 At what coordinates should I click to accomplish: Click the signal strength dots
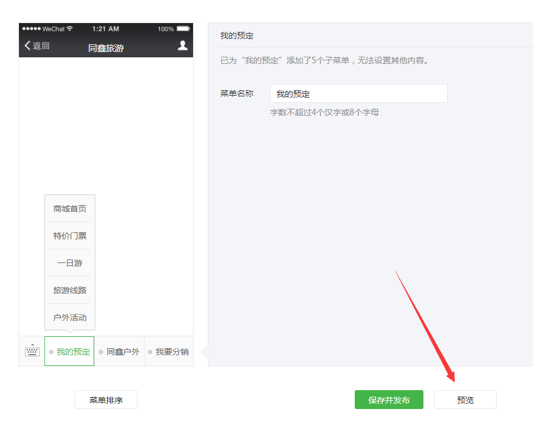click(x=31, y=28)
